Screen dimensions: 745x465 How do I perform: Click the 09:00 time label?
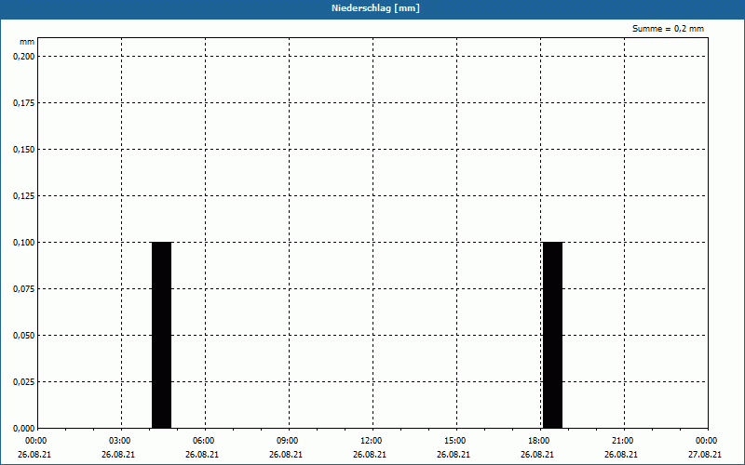287,441
